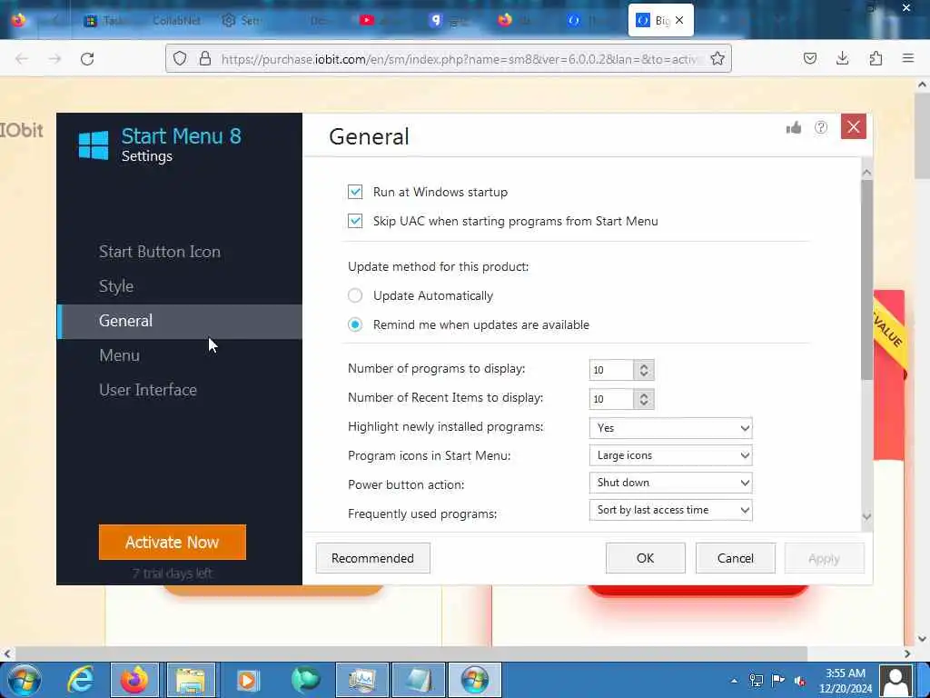This screenshot has width=930, height=698.
Task: Click the Recommended button
Action: (x=372, y=558)
